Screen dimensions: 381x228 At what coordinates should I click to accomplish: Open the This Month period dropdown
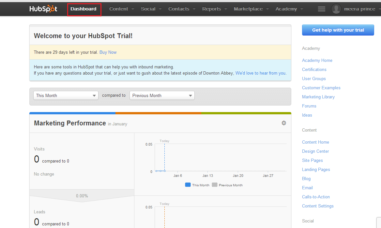tap(66, 95)
